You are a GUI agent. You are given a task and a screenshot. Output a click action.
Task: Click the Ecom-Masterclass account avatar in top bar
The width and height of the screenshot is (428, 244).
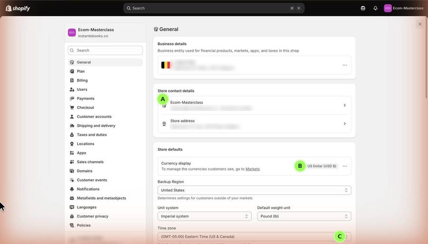[x=388, y=8]
